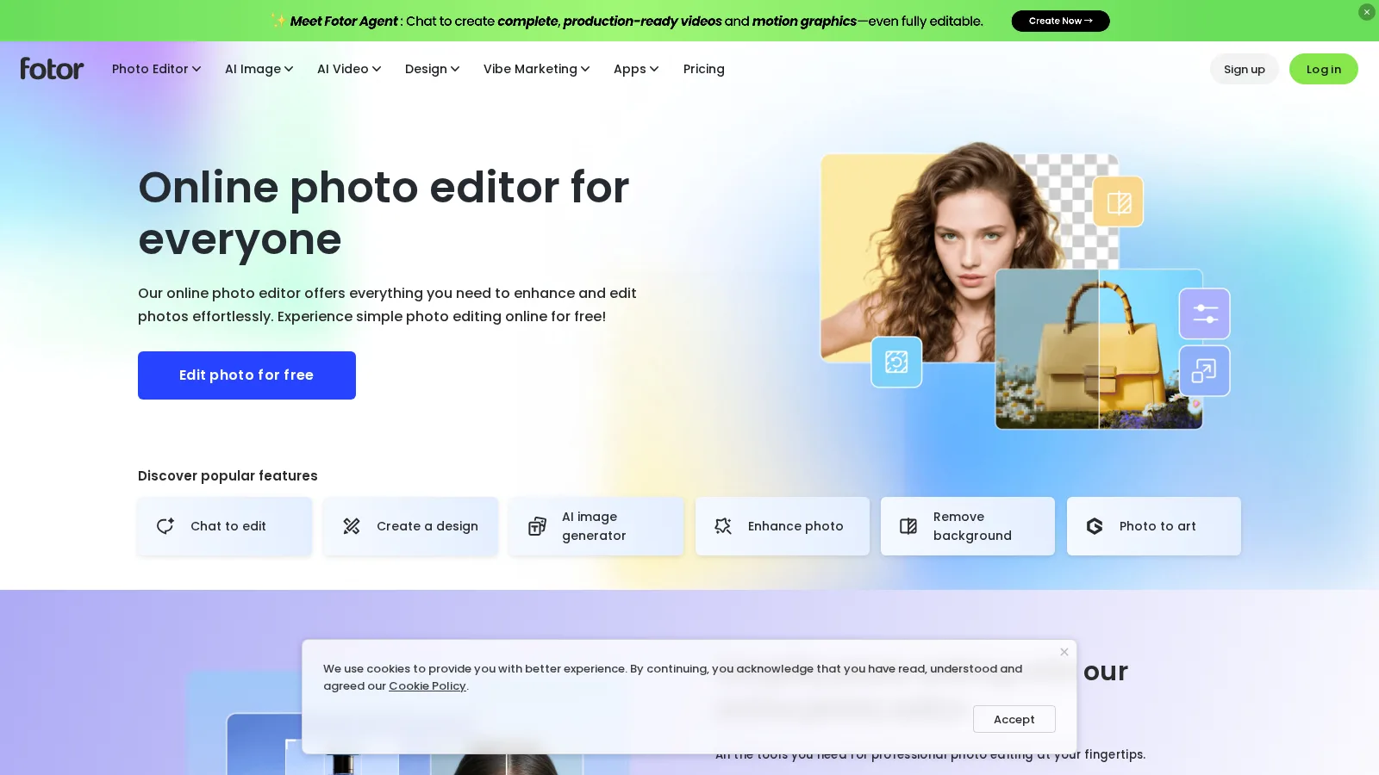Click the Remove background icon
Image resolution: width=1379 pixels, height=775 pixels.
pyautogui.click(x=908, y=526)
